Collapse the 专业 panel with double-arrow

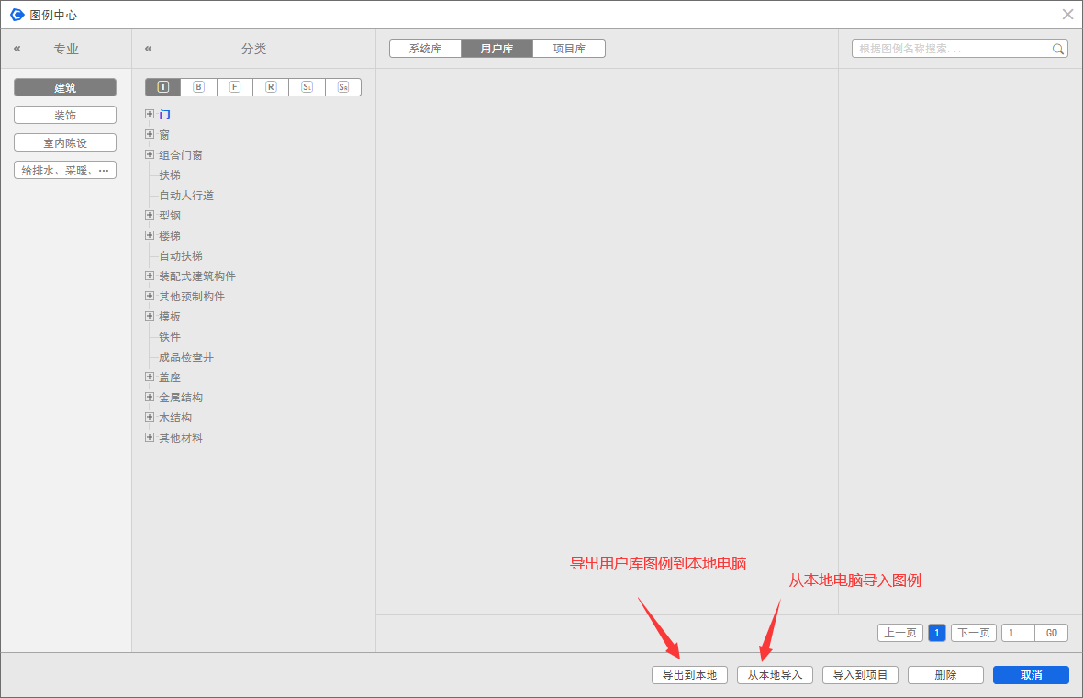(x=17, y=49)
